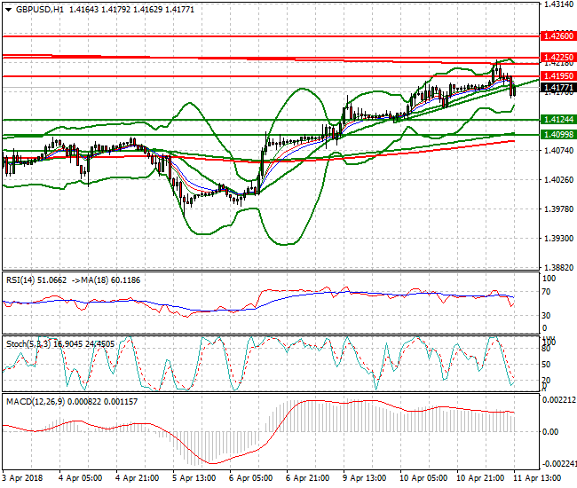Viewport: 577px width, 488px height.
Task: Click the small triangle before GBPUSD,H1 title
Action: pyautogui.click(x=8, y=10)
